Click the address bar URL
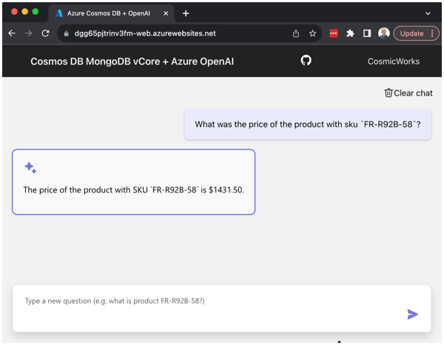This screenshot has width=444, height=345. [x=145, y=33]
